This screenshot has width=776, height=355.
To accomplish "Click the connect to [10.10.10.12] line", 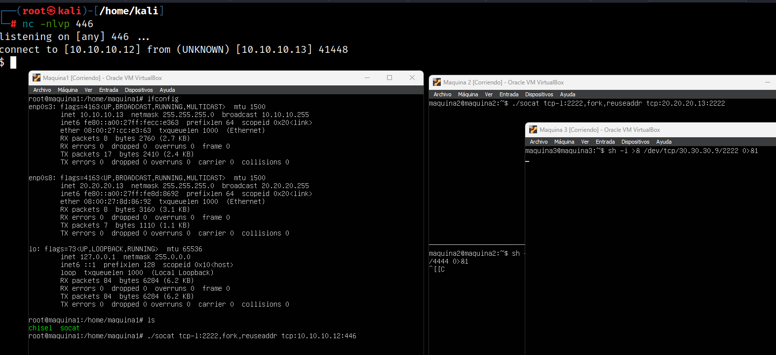I will [174, 49].
